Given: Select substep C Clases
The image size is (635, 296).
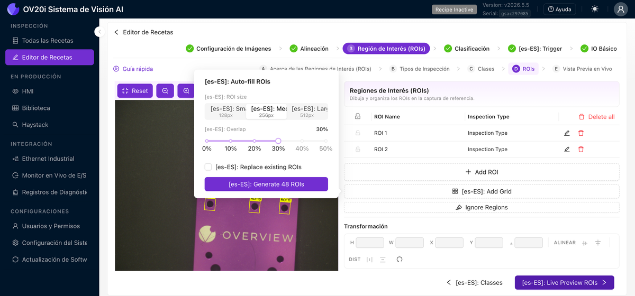Looking at the screenshot, I should pos(481,69).
